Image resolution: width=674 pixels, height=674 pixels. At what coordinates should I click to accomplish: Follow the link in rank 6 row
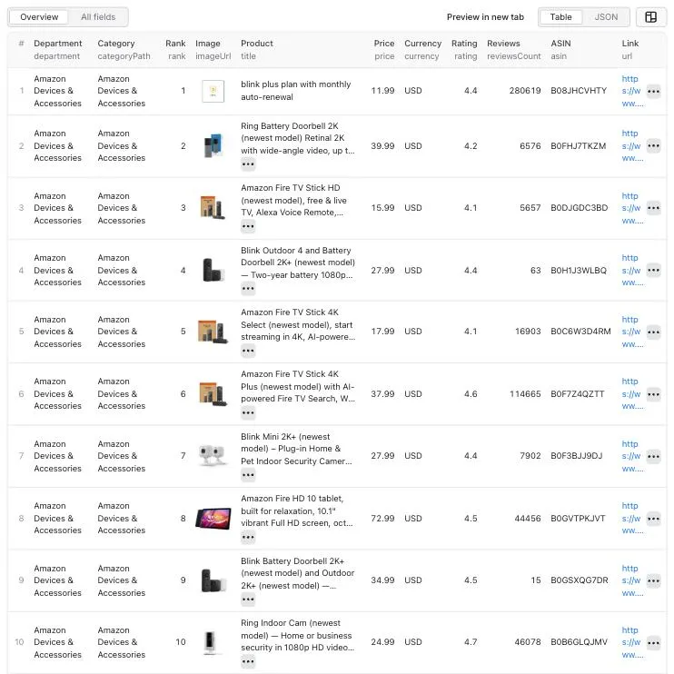pos(632,393)
